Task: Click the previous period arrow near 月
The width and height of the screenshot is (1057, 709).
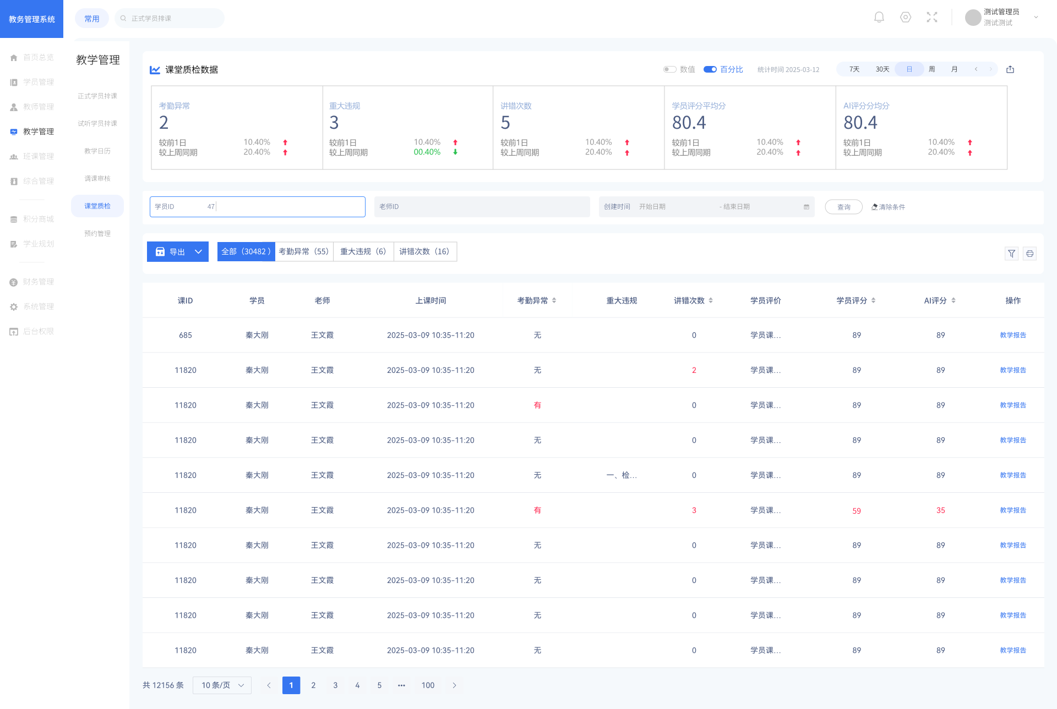Action: 976,69
